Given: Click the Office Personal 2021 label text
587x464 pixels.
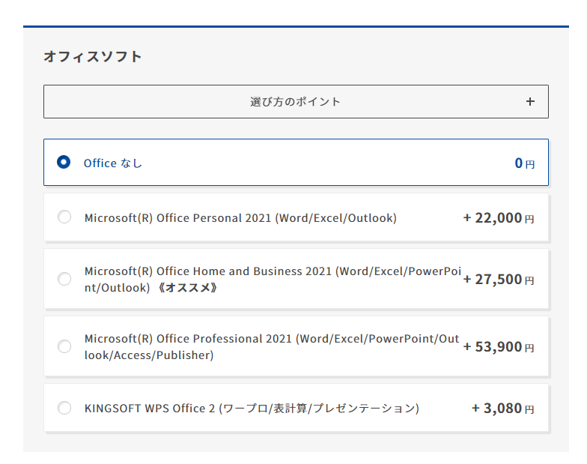Looking at the screenshot, I should tap(240, 217).
